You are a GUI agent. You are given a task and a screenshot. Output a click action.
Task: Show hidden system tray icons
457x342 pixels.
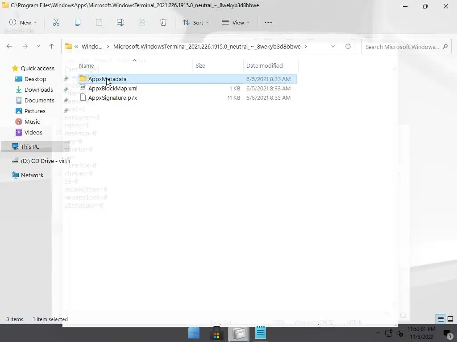pyautogui.click(x=378, y=333)
